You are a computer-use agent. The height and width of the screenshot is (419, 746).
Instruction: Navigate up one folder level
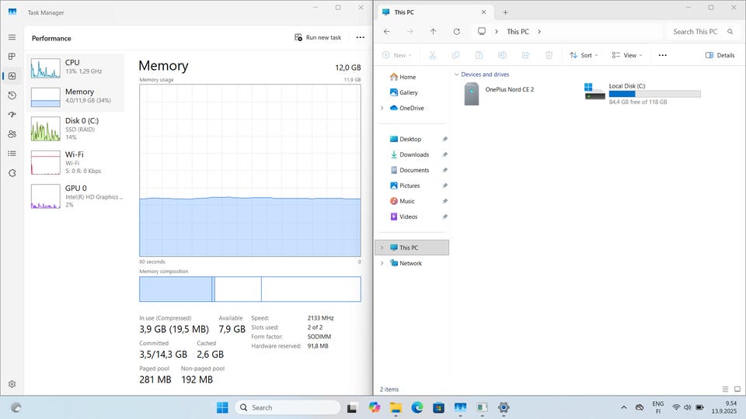433,32
